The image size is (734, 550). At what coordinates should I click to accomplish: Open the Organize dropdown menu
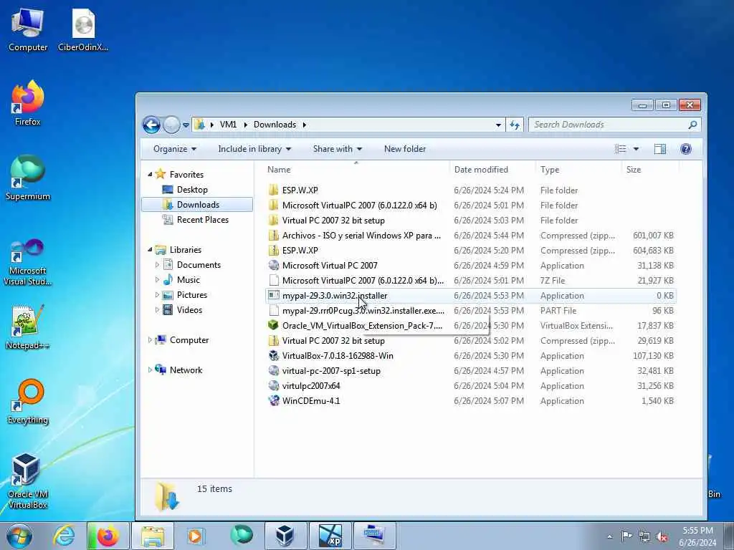(x=175, y=149)
